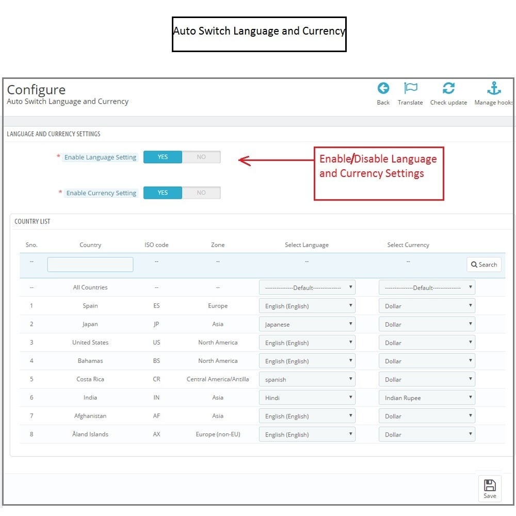Set Enable Currency Setting to NO
Image resolution: width=516 pixels, height=516 pixels.
tap(201, 193)
